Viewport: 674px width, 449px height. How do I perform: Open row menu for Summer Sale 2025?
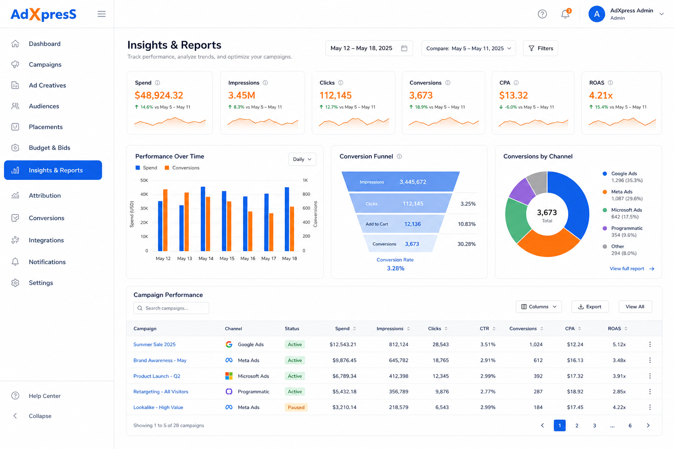coord(650,345)
